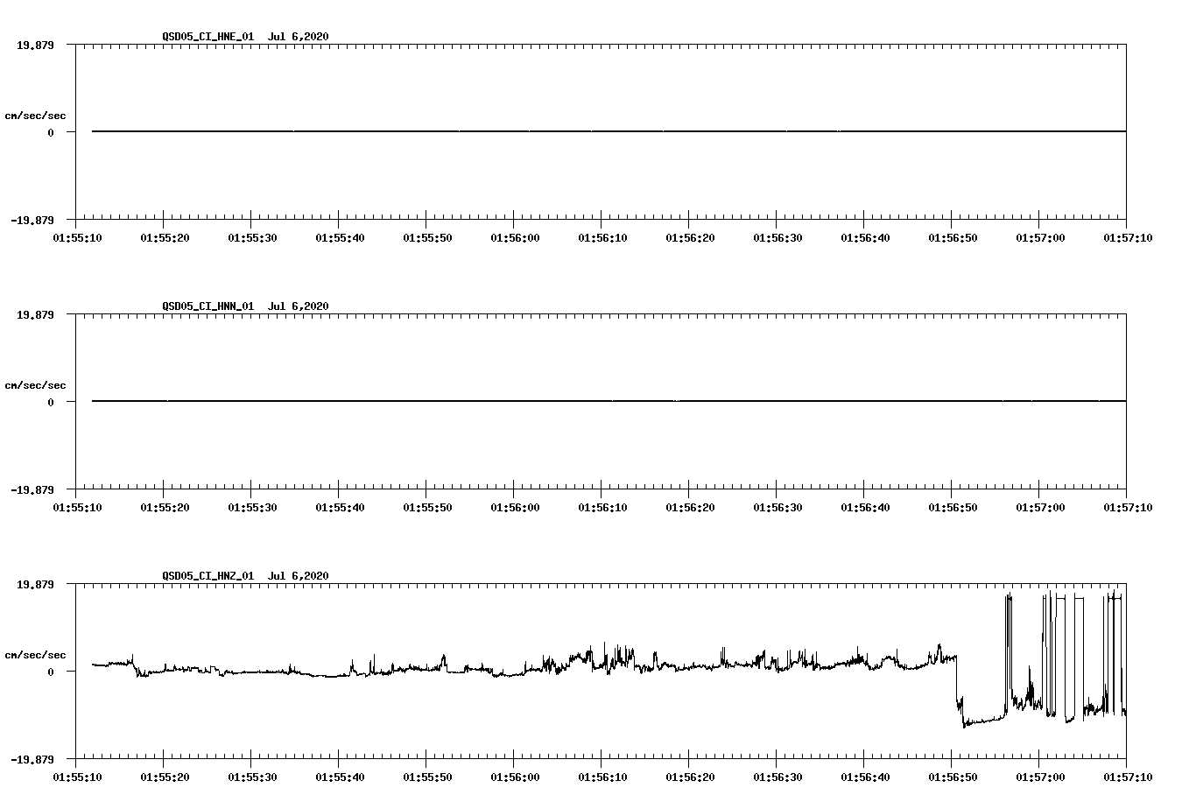Select the 01:56:40 time label under HNE chart
This screenshot has width=1189, height=809.
click(864, 237)
